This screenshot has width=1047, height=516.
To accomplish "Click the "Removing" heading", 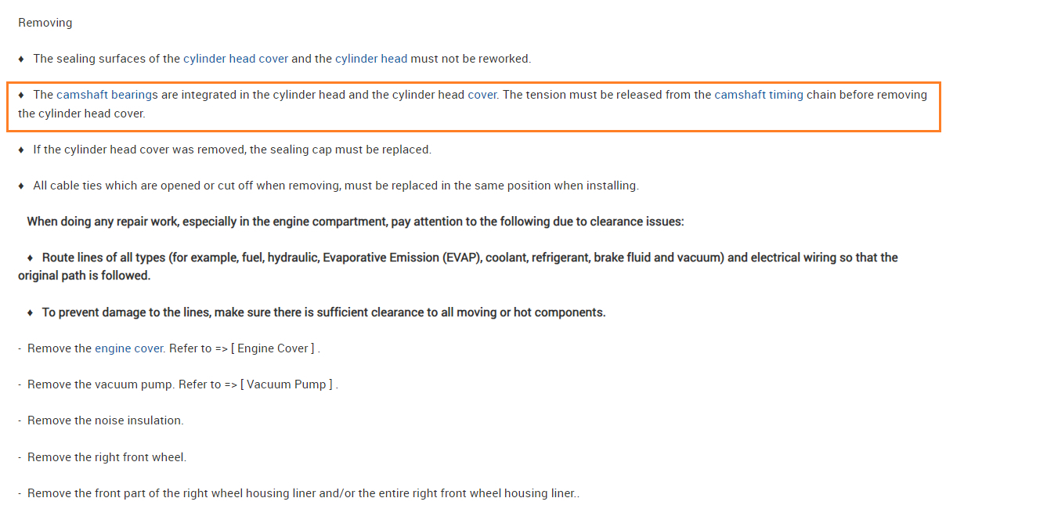I will click(x=45, y=23).
